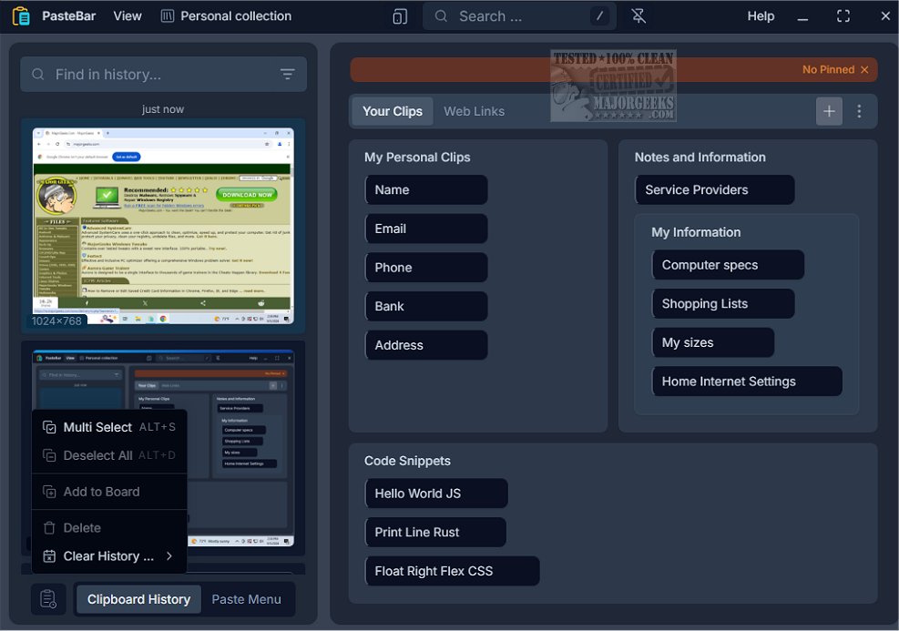This screenshot has width=899, height=631.
Task: Click the split window layout icon
Action: [400, 16]
